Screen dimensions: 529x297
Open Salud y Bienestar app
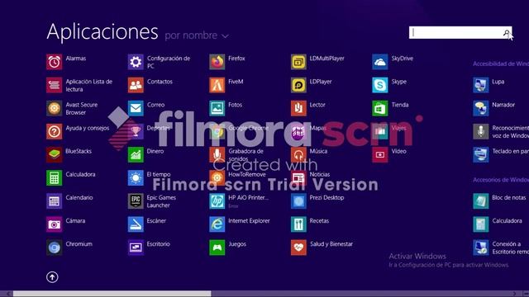click(x=298, y=247)
